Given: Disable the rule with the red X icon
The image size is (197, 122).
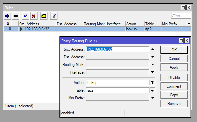Looking at the screenshot, I should [x=34, y=16].
